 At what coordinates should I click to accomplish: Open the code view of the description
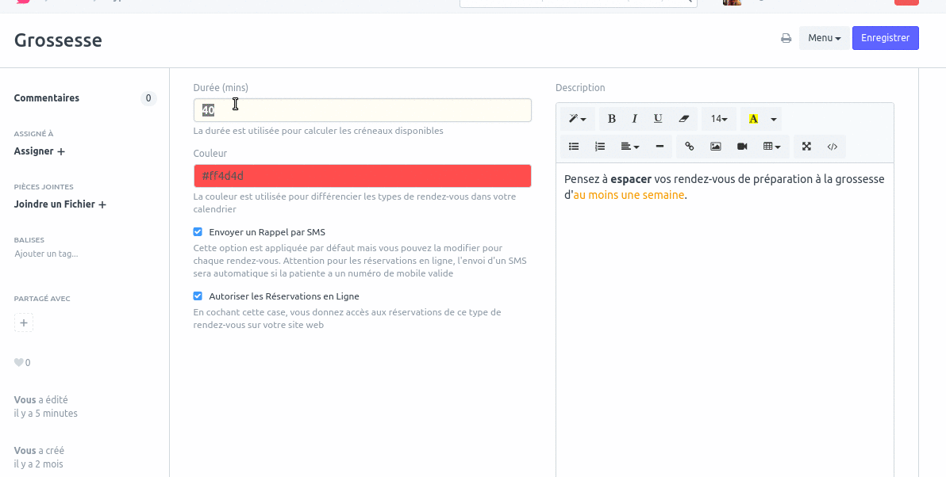tap(833, 147)
